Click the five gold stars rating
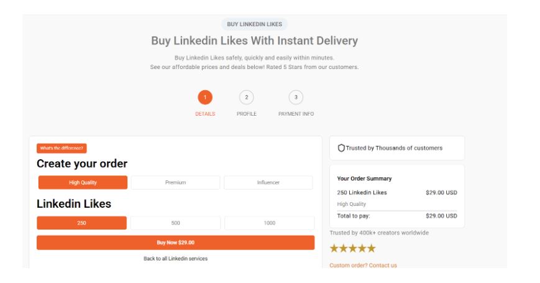The height and width of the screenshot is (283, 540). 352,248
